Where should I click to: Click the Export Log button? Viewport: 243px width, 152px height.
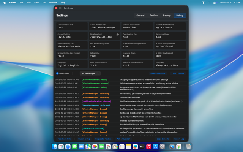pos(179,139)
